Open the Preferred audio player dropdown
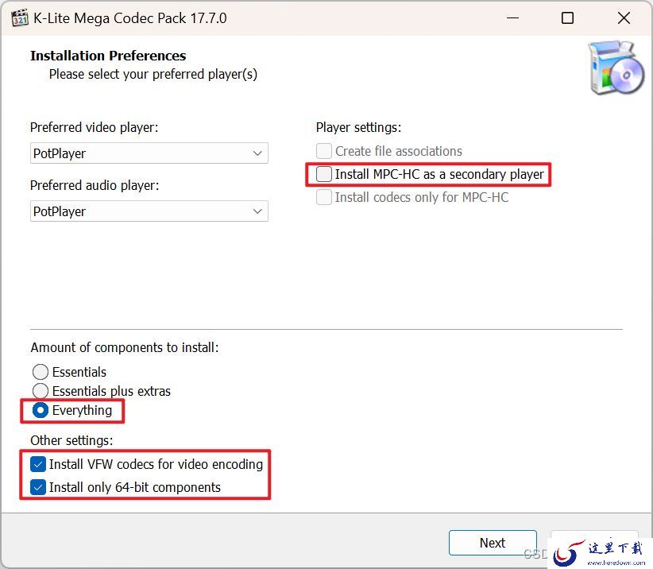The width and height of the screenshot is (653, 569). tap(149, 211)
